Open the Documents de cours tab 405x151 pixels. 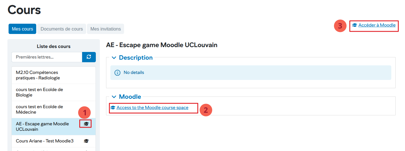click(x=62, y=29)
